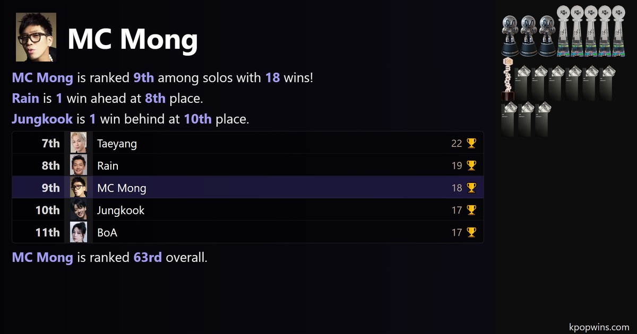Click the "18" wins count in the summary sentence
The height and width of the screenshot is (334, 637).
point(272,78)
